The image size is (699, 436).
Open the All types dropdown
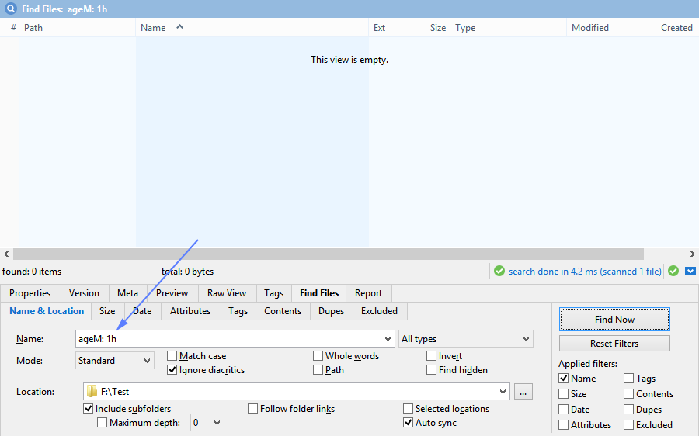(465, 339)
